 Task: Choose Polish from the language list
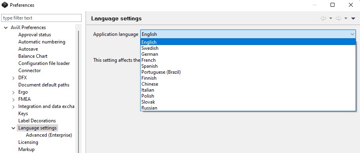(248, 96)
